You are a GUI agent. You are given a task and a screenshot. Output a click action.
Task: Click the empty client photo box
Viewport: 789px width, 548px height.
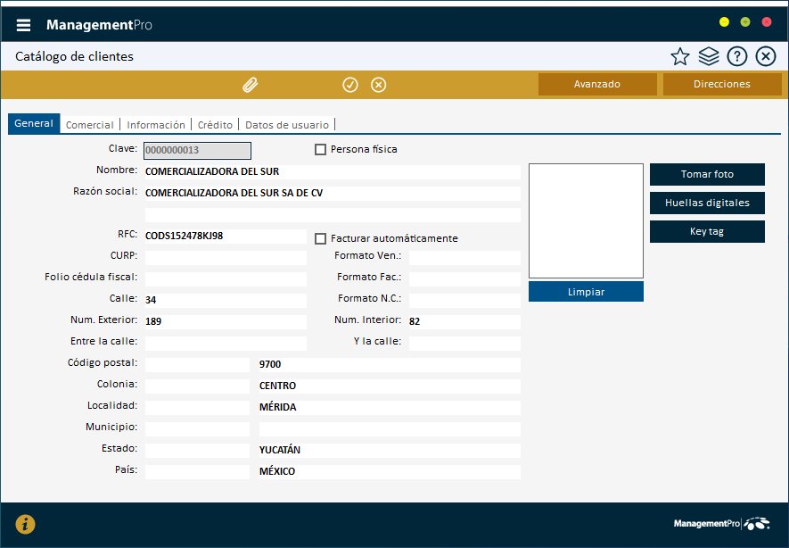click(x=586, y=220)
